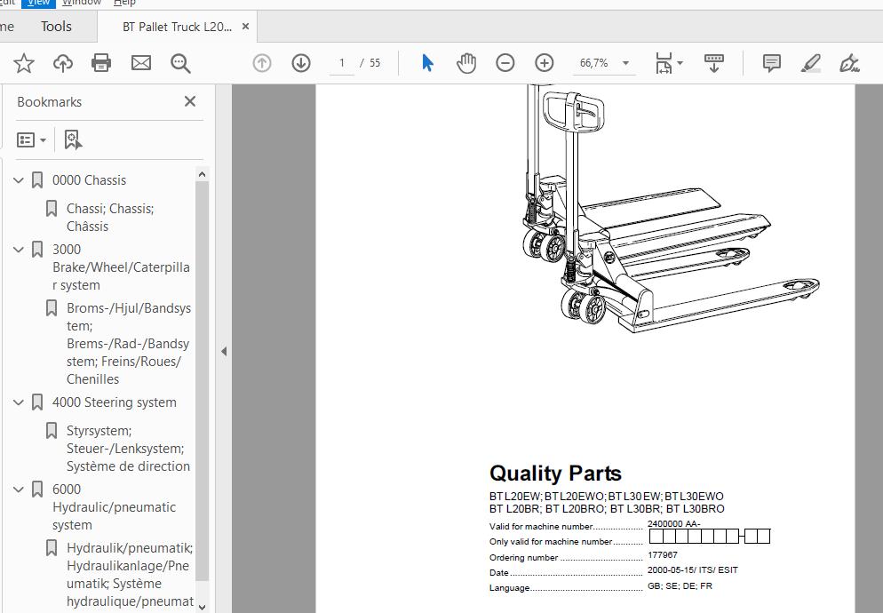Switch to the Tools tab
Image resolution: width=883 pixels, height=613 pixels.
point(56,27)
